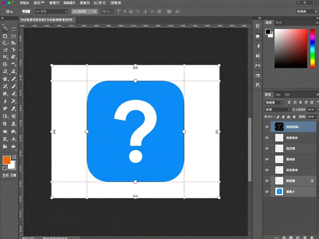The height and width of the screenshot is (239, 319).
Task: Click the small swap colors icon above swatches
Action: coord(14,157)
